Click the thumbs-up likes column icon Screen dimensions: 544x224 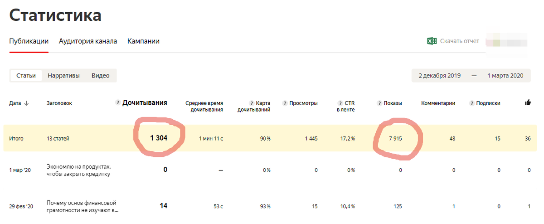coord(528,102)
